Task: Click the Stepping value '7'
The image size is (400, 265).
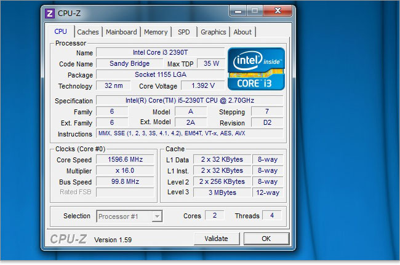Action: (x=267, y=112)
